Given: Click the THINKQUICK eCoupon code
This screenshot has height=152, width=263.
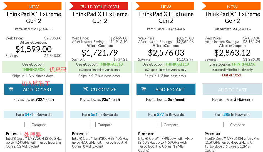Looking at the screenshot, I should [33, 69].
